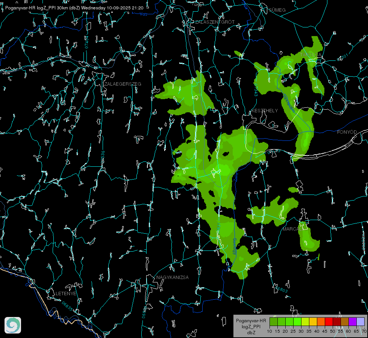Viewport: 368px width, 338px height.
Task: Click the legend scale value 30
Action: (x=301, y=331)
